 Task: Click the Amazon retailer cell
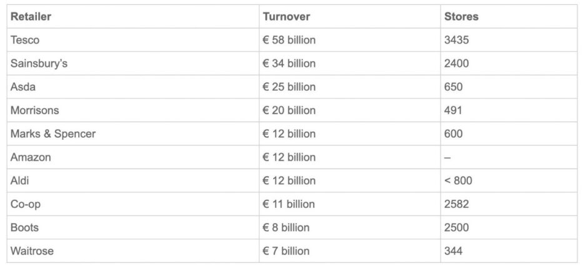coord(31,157)
